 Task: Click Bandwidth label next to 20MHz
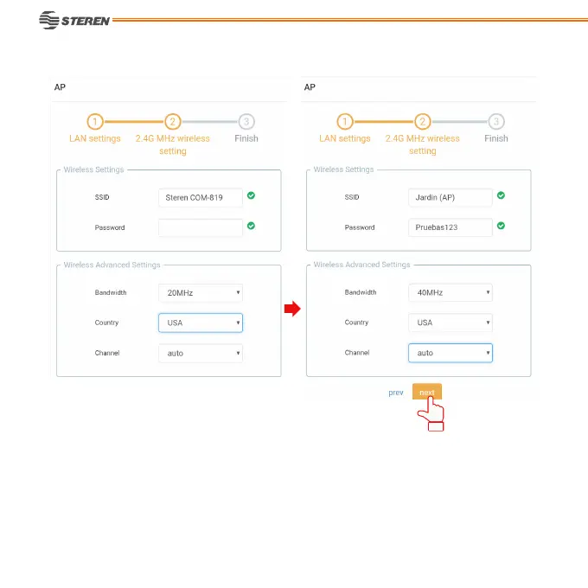pyautogui.click(x=111, y=292)
